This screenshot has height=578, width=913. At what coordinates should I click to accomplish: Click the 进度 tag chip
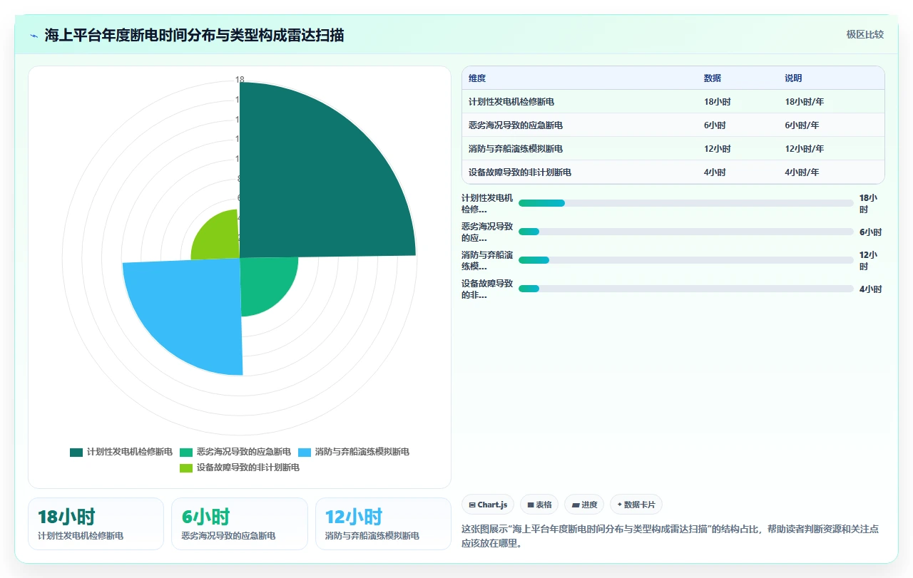(x=584, y=505)
